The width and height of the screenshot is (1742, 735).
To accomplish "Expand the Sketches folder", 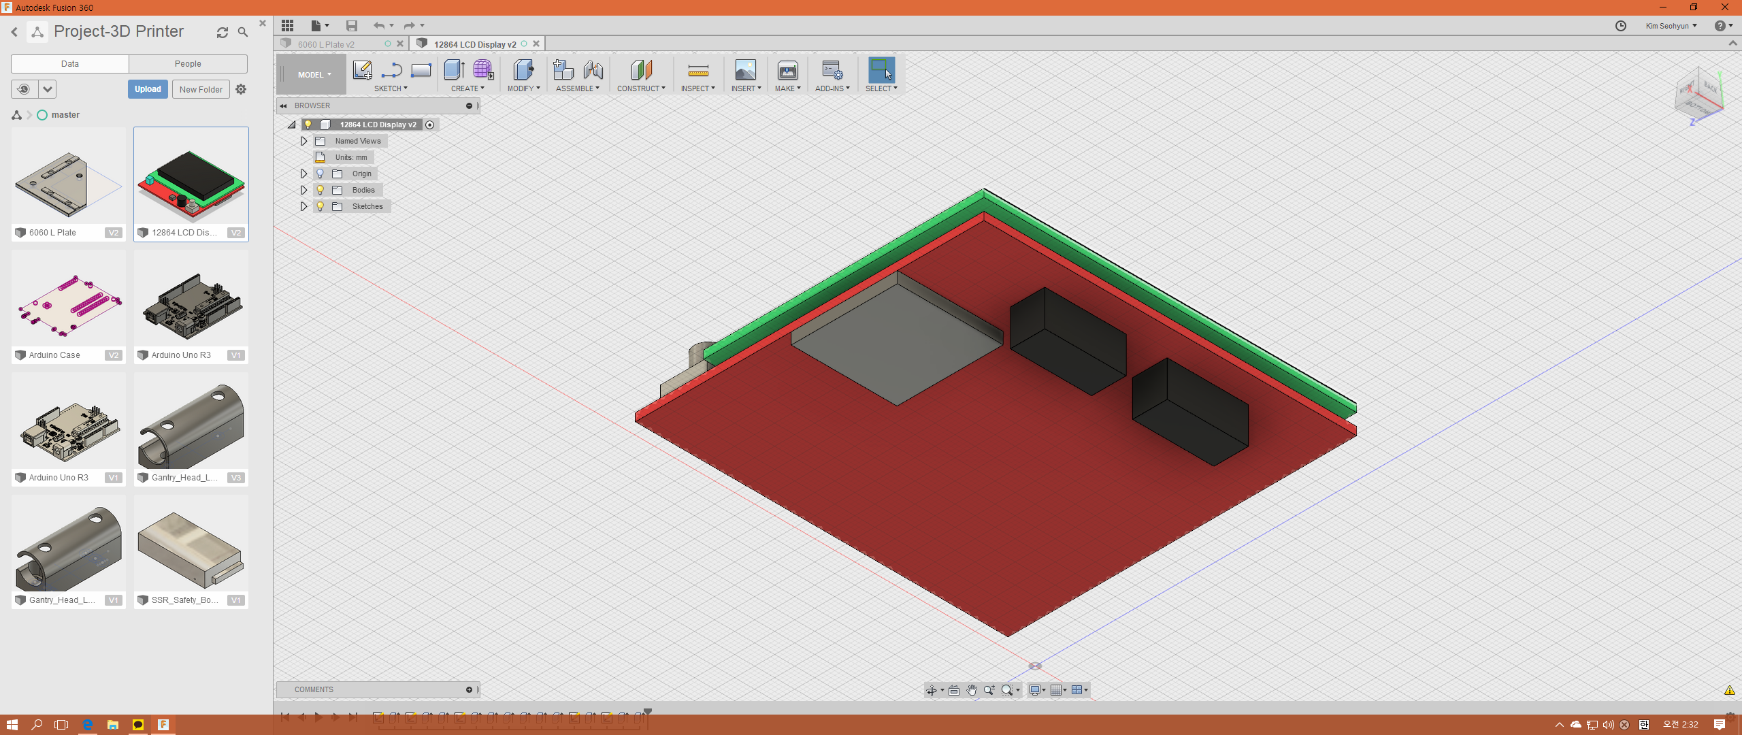I will (304, 206).
